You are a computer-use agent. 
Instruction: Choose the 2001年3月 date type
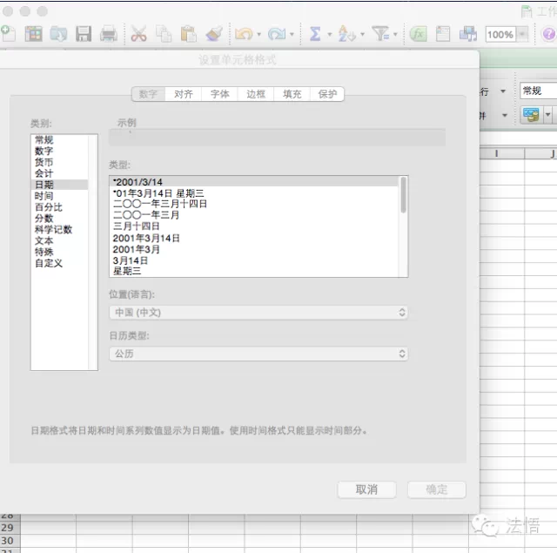[254, 249]
